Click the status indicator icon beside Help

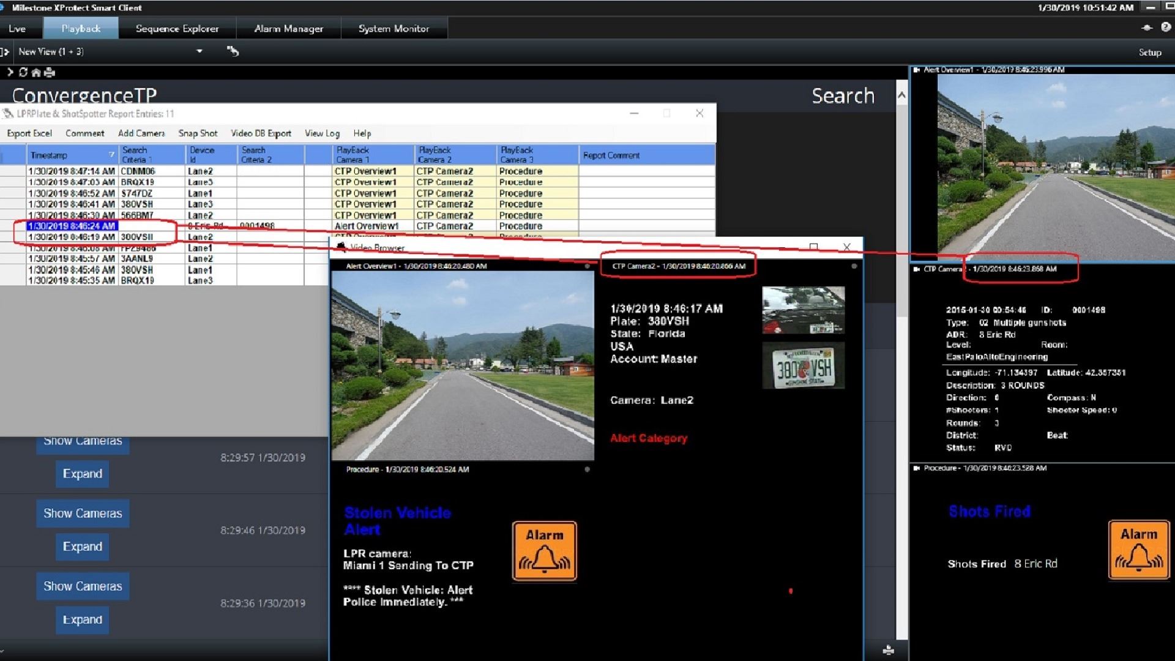click(1147, 28)
